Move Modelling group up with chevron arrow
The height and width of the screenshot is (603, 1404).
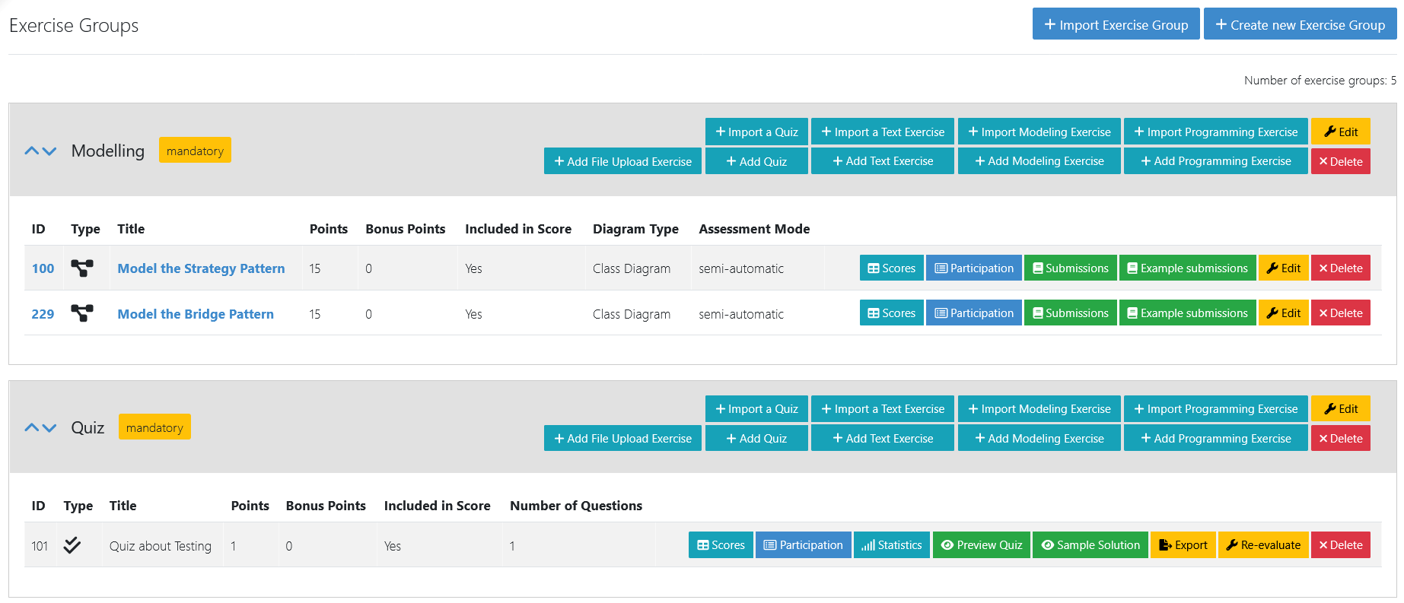click(31, 151)
